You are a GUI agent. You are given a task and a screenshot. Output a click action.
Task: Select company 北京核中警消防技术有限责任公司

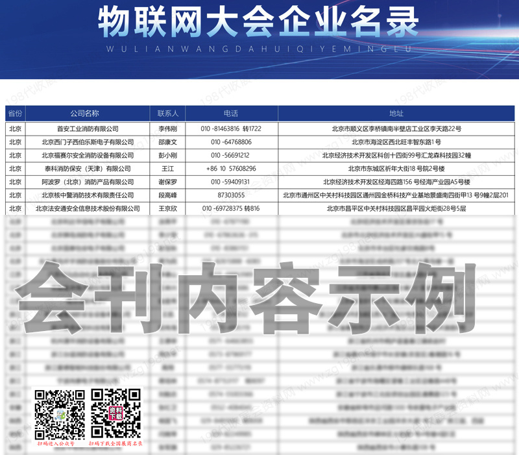(88, 195)
